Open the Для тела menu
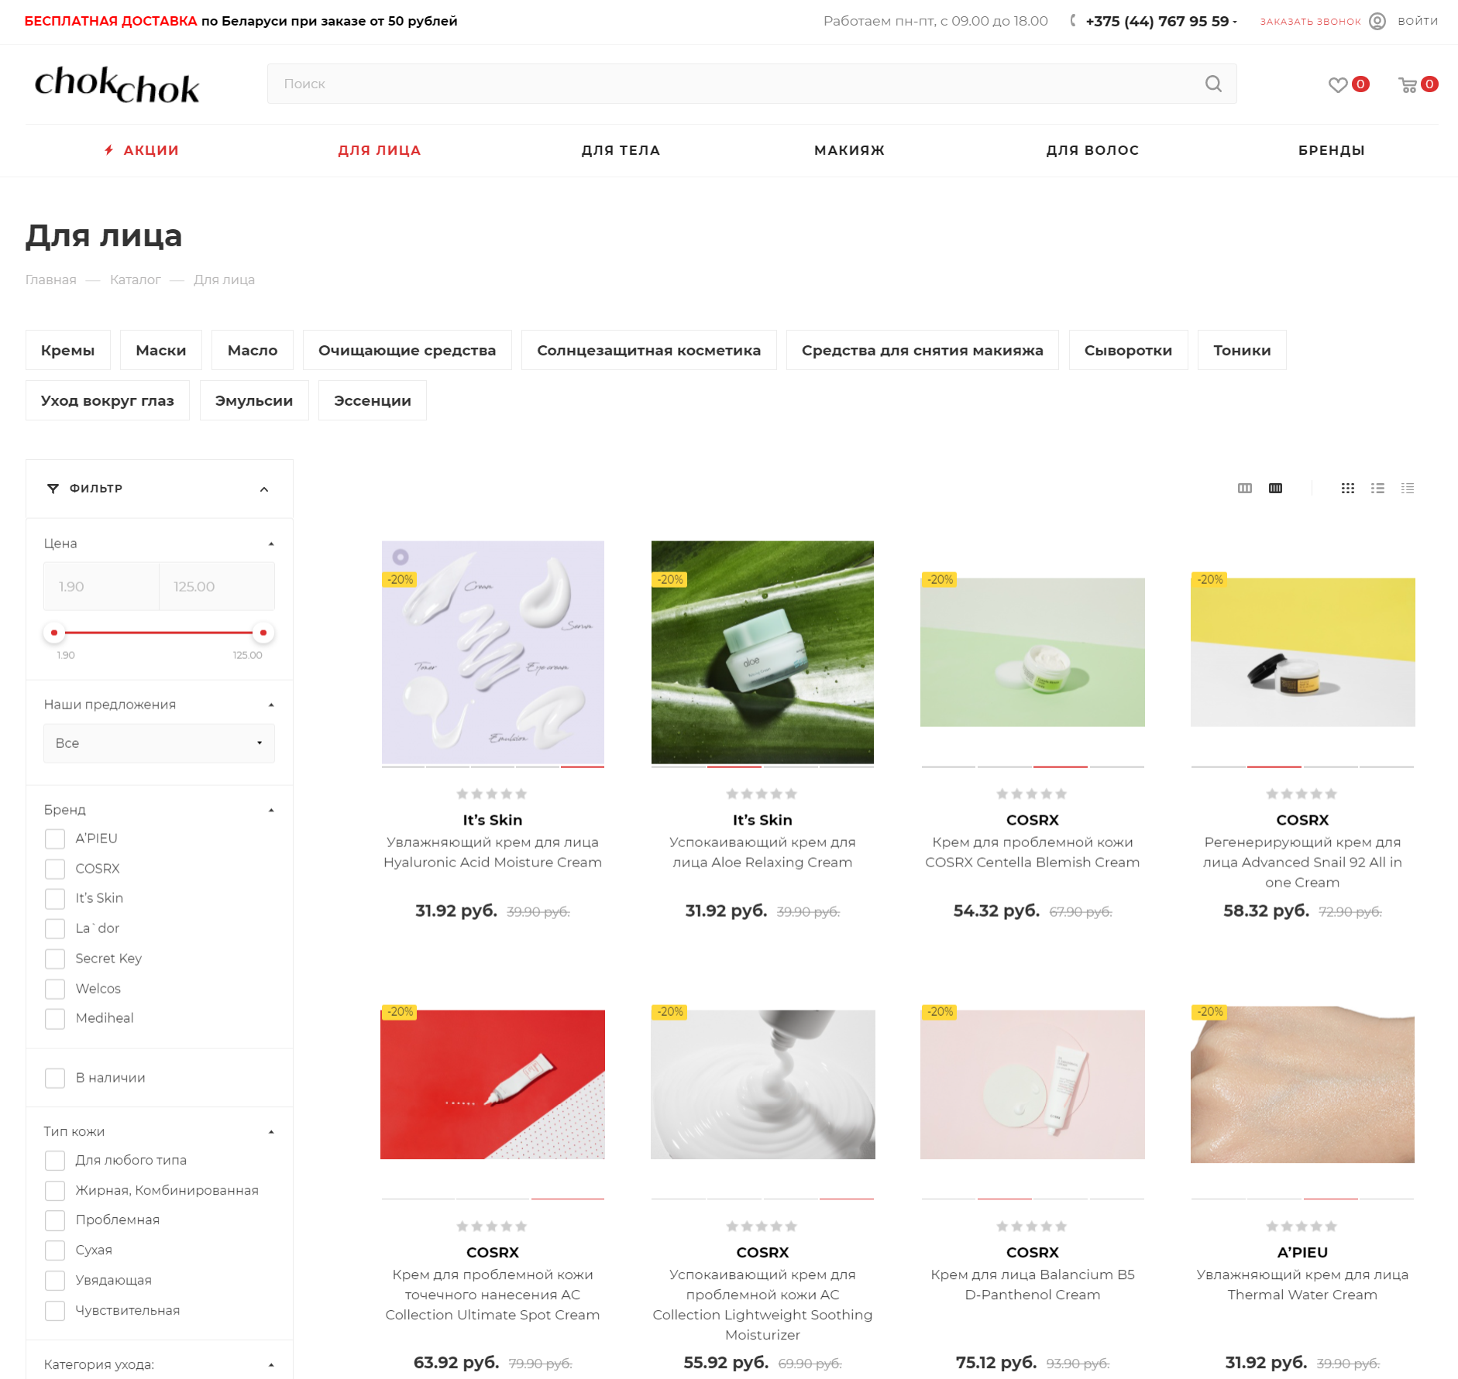 coord(621,150)
